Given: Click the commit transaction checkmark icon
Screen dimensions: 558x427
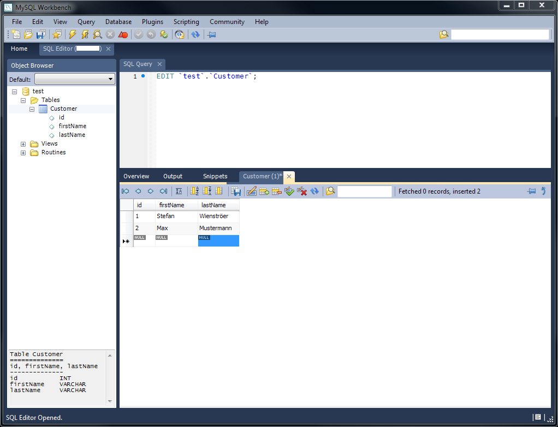Looking at the screenshot, I should coord(139,34).
